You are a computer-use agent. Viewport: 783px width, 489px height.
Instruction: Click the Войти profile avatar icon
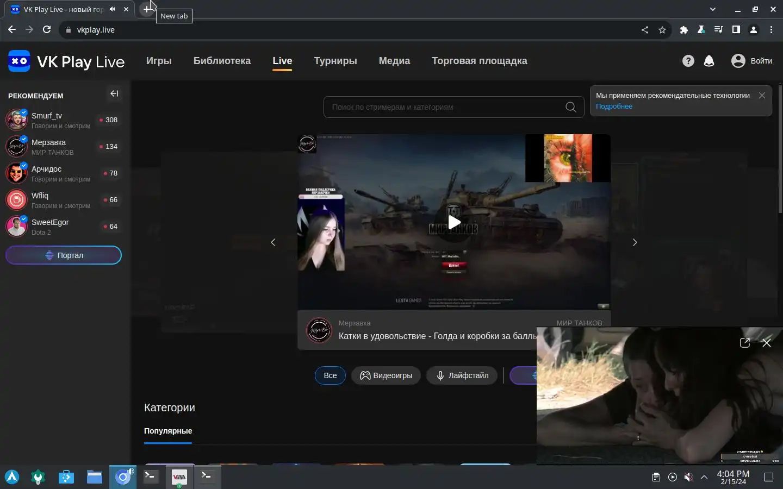pyautogui.click(x=738, y=61)
